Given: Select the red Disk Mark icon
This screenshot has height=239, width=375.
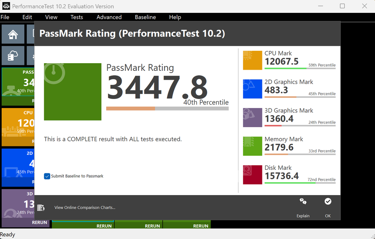Looking at the screenshot, I should (253, 175).
